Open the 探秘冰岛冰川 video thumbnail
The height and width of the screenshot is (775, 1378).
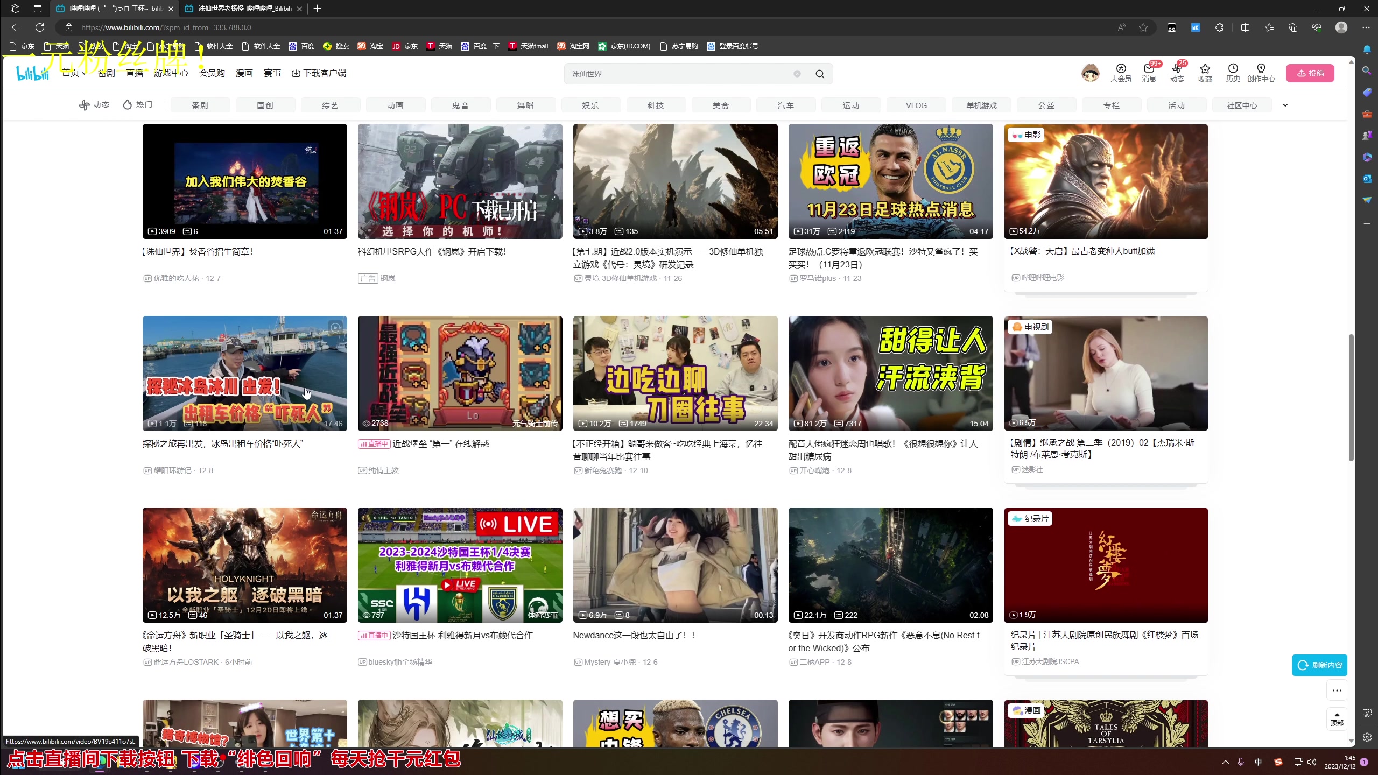pos(245,374)
